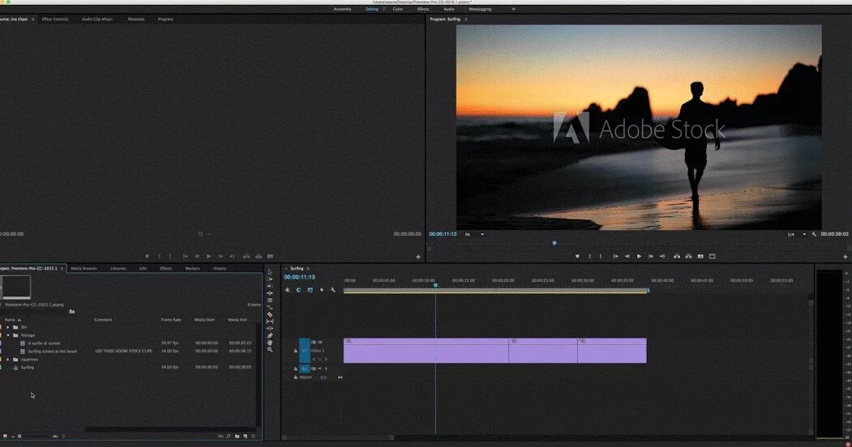Open Program monitor settings wrench
852x447 pixels.
point(813,234)
